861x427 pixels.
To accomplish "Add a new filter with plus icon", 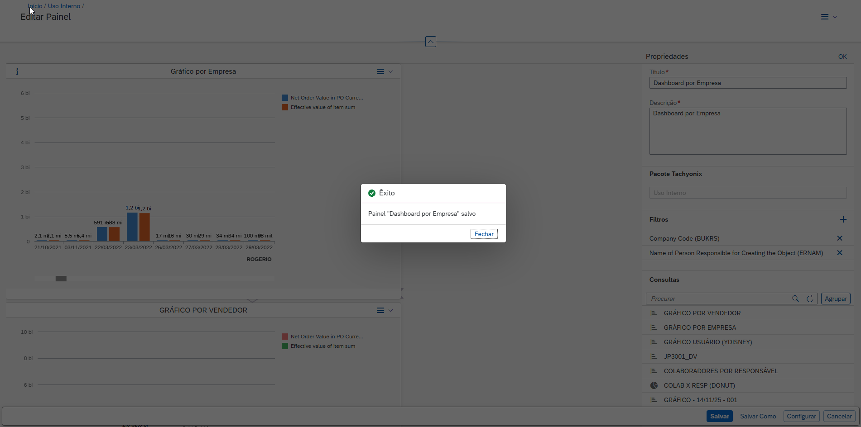I will tap(843, 219).
